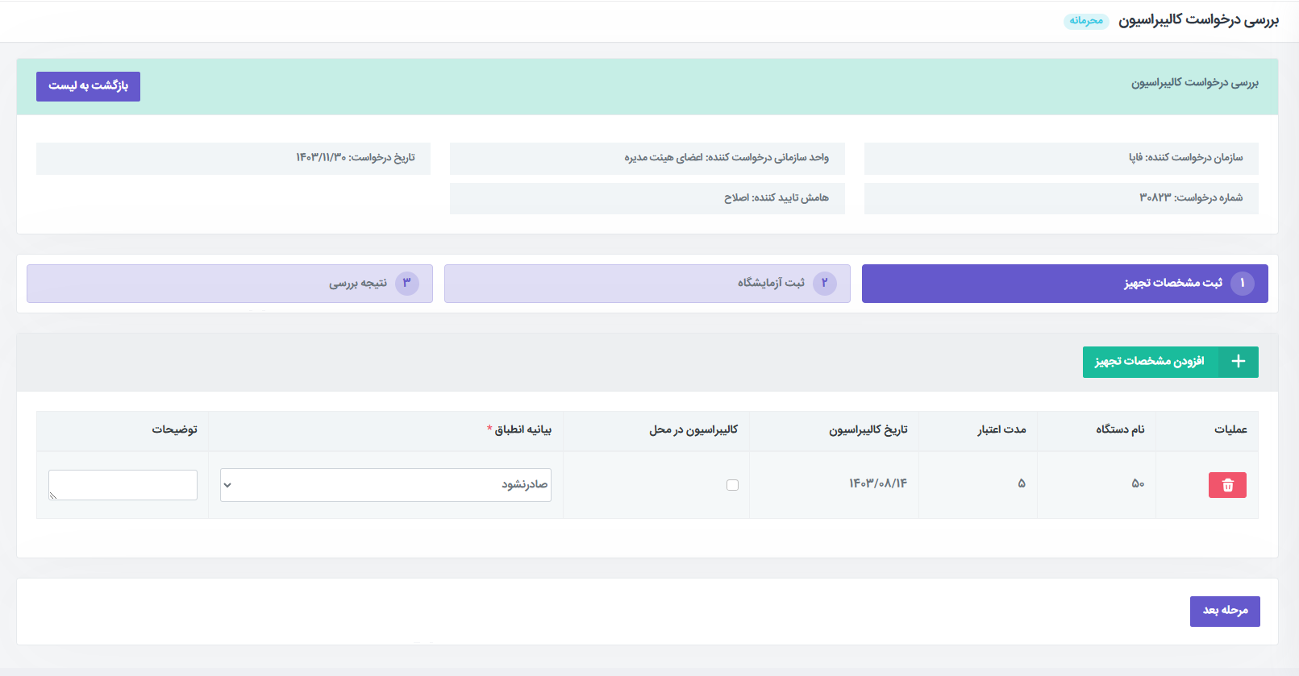1299x676 pixels.
Task: Toggle the کالیبراسیون در محل checkbox
Action: pos(732,485)
